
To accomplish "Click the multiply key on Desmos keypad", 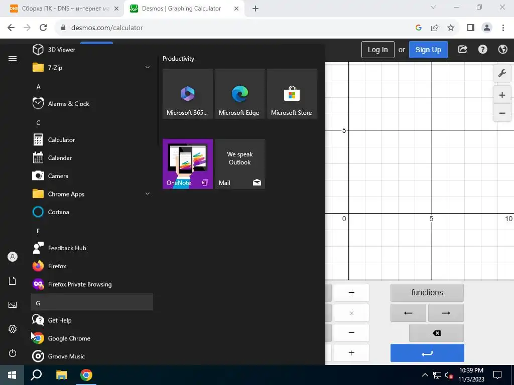I will pyautogui.click(x=351, y=313).
